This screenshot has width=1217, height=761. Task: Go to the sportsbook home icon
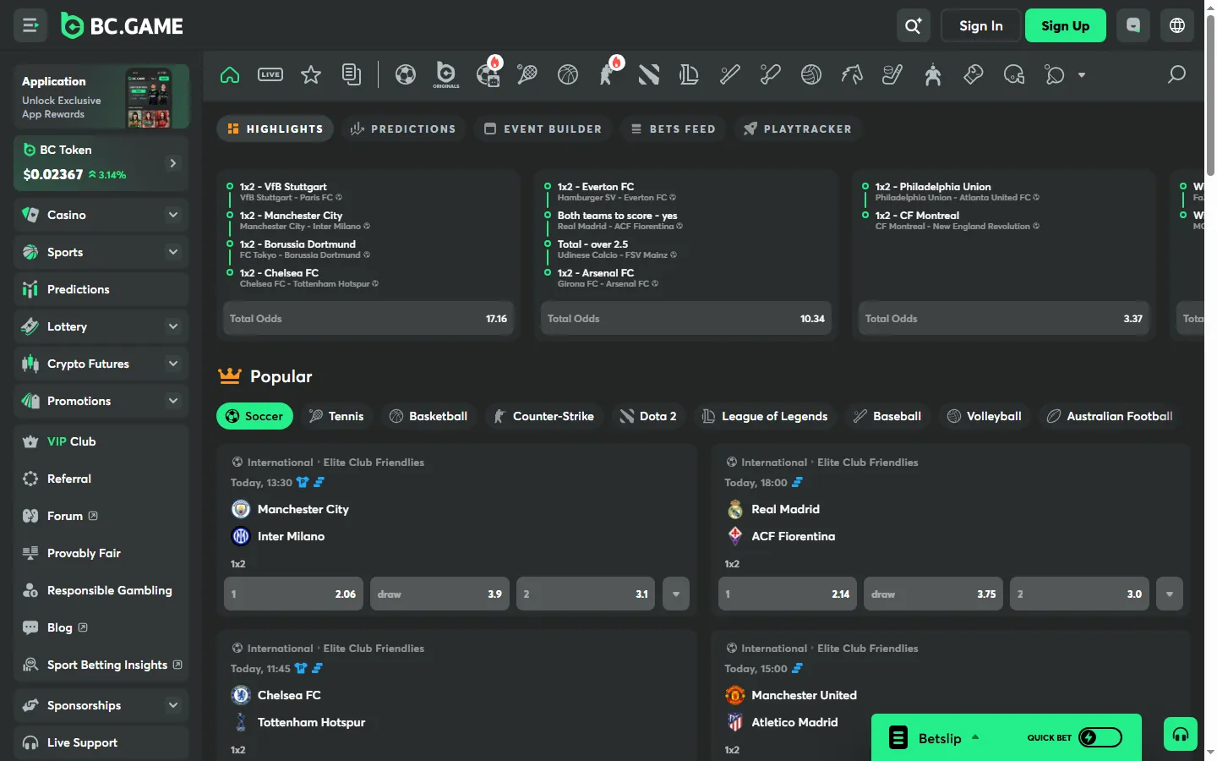[230, 74]
